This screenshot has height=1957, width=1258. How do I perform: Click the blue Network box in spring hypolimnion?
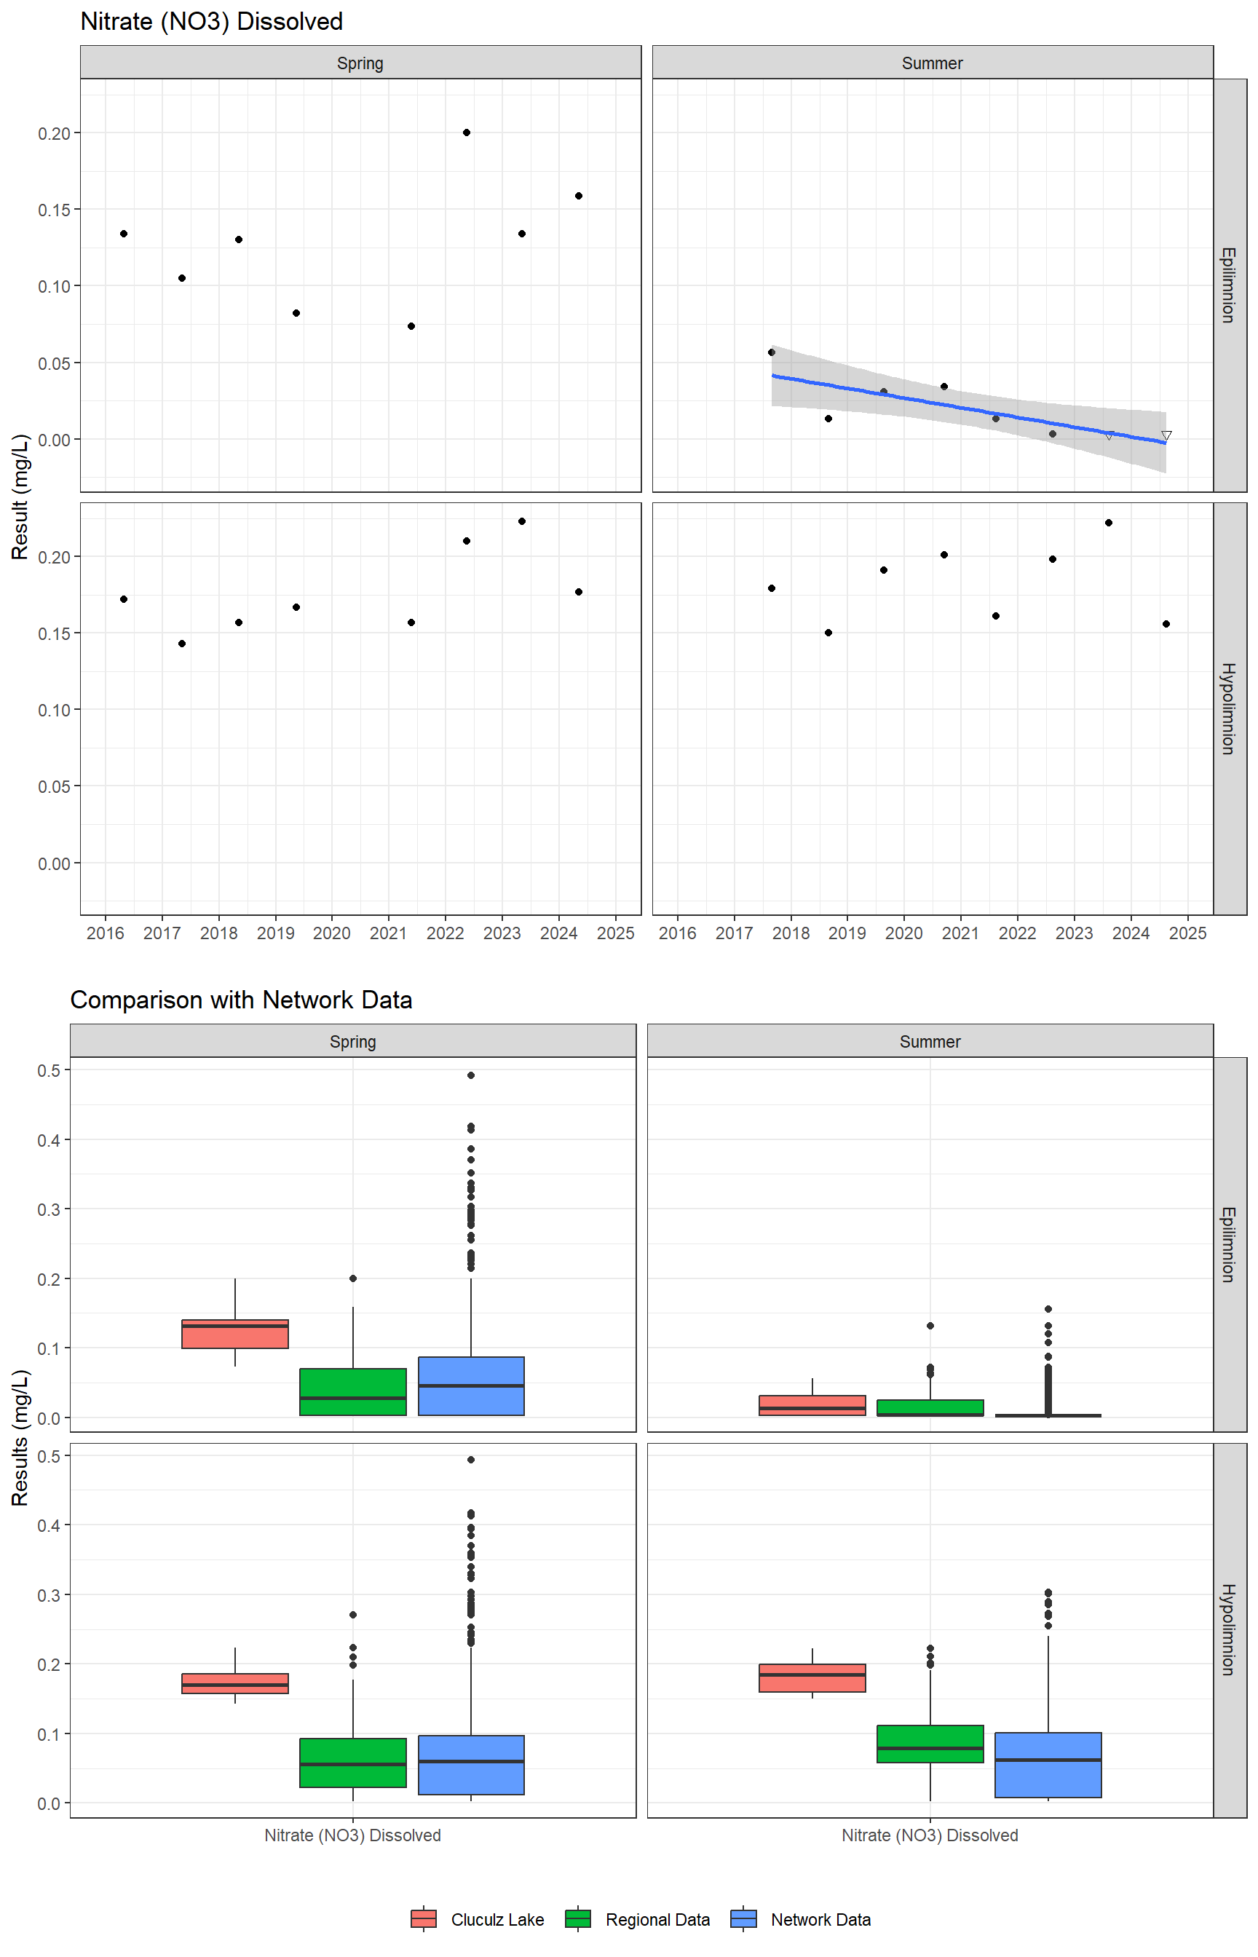pos(471,1765)
